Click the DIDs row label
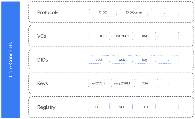 pos(43,60)
